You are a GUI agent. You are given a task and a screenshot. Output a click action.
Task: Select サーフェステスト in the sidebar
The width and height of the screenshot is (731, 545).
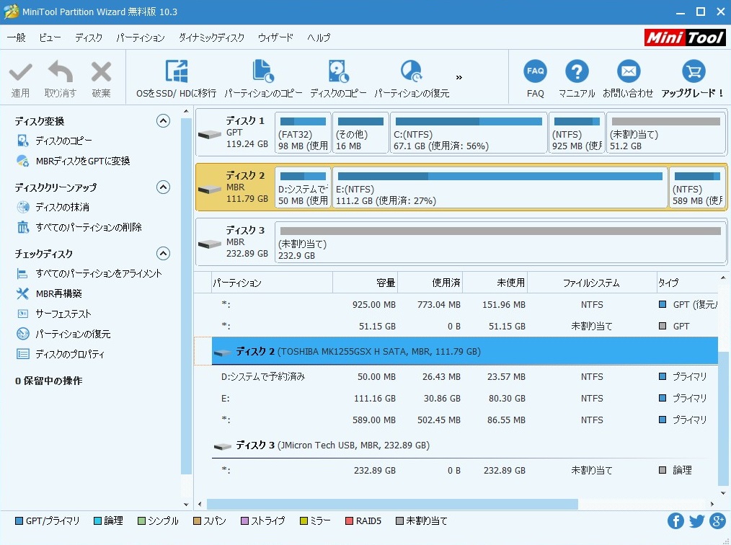coord(63,314)
